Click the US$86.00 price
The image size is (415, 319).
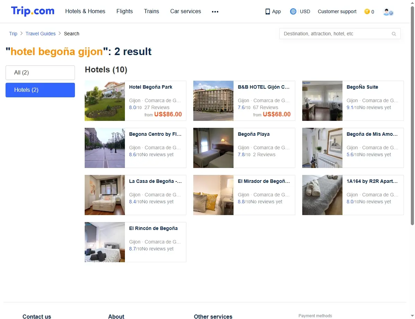[x=168, y=114]
